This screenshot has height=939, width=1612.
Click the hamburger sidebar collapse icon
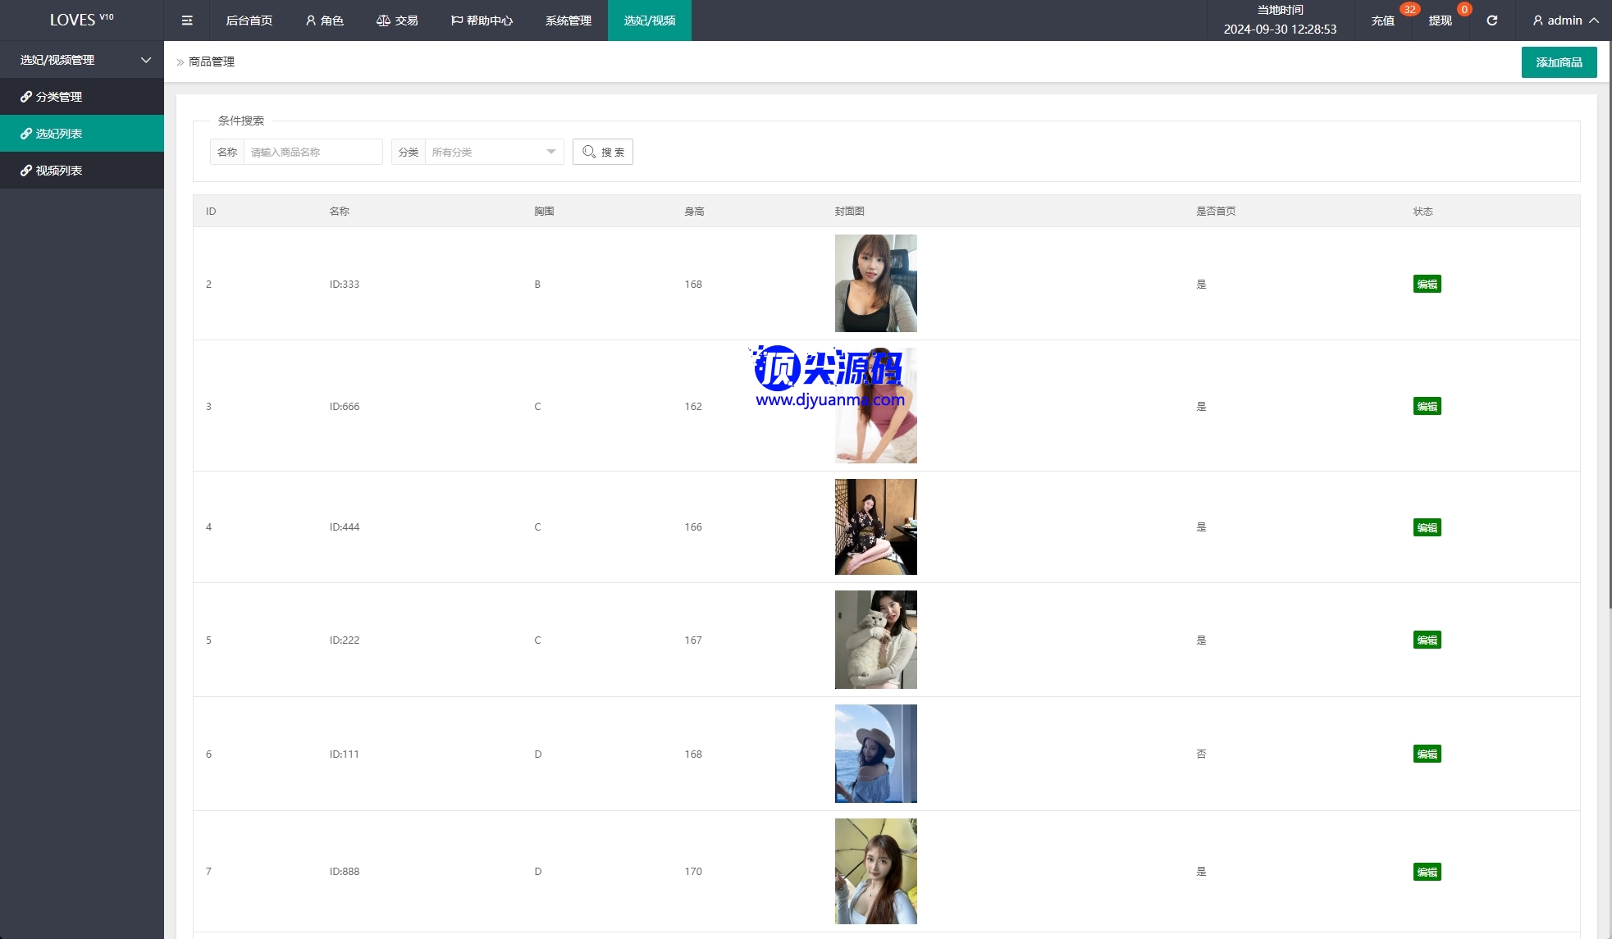tap(187, 21)
